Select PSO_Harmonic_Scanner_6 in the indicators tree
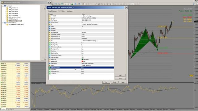This screenshot has width=198, height=111. pyautogui.click(x=15, y=21)
